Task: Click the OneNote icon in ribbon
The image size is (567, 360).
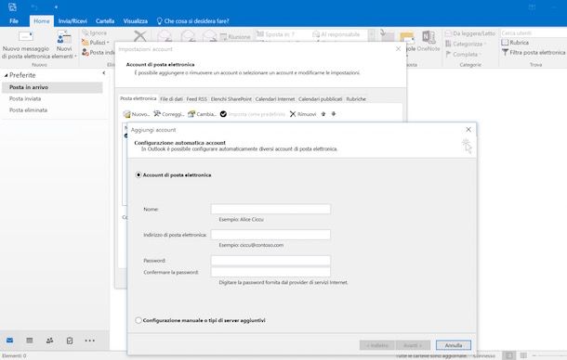Action: click(x=429, y=37)
